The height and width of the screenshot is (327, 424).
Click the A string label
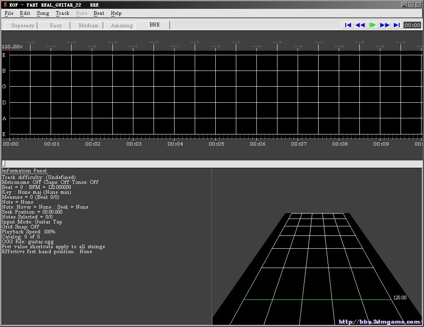pyautogui.click(x=4, y=118)
